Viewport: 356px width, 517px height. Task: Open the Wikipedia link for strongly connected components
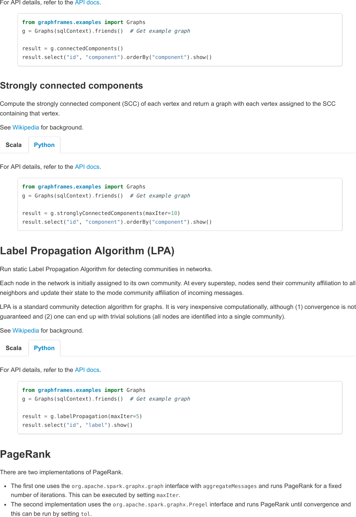[26, 127]
